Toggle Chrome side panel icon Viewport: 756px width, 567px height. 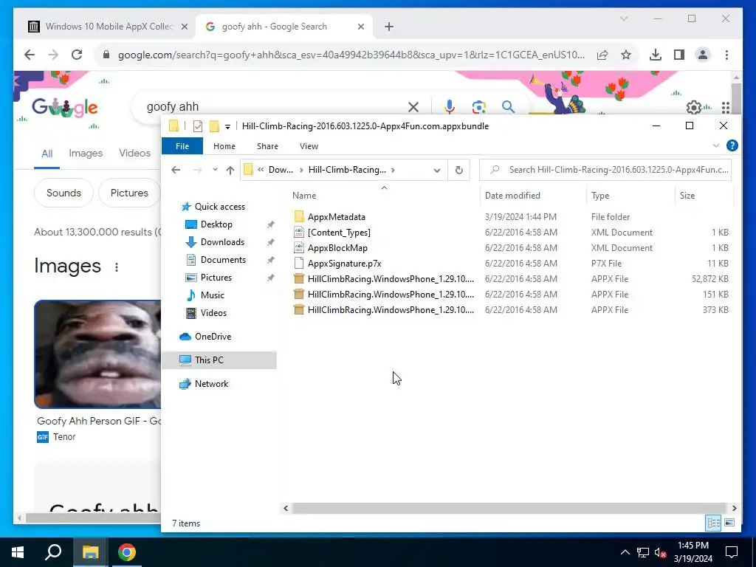[679, 55]
